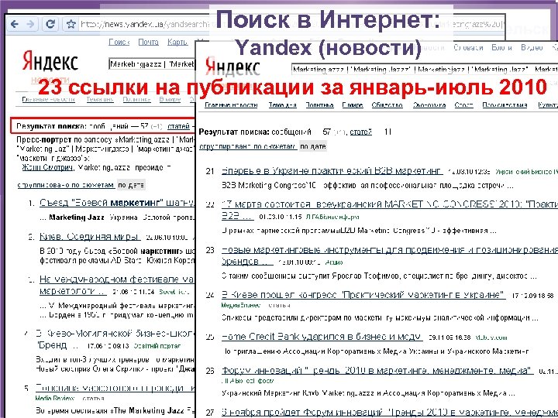Click the search query field in front window
Image resolution: width=558 pixels, height=418 pixels.
tap(425, 70)
